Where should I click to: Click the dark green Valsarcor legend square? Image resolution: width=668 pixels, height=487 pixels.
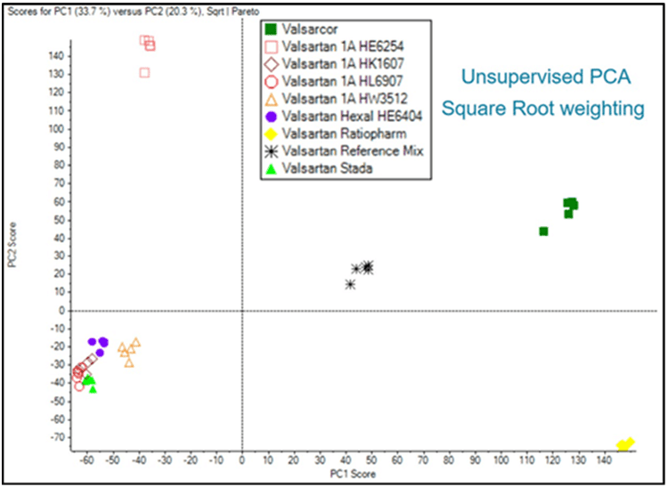271,29
